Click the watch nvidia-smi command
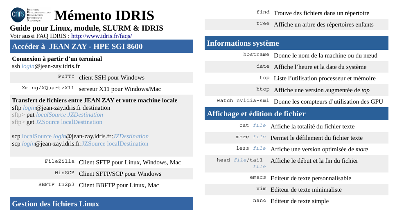 (x=243, y=101)
